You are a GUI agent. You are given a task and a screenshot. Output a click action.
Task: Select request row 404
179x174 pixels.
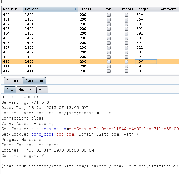[x=90, y=33]
